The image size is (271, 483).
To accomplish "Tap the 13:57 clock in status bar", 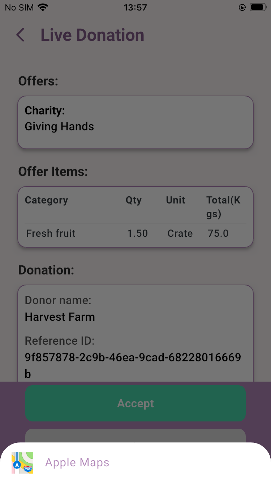I will [x=135, y=7].
